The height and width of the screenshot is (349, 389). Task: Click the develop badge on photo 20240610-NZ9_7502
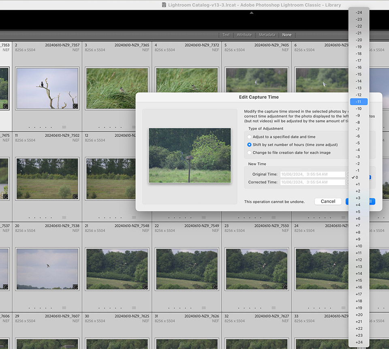(75, 196)
